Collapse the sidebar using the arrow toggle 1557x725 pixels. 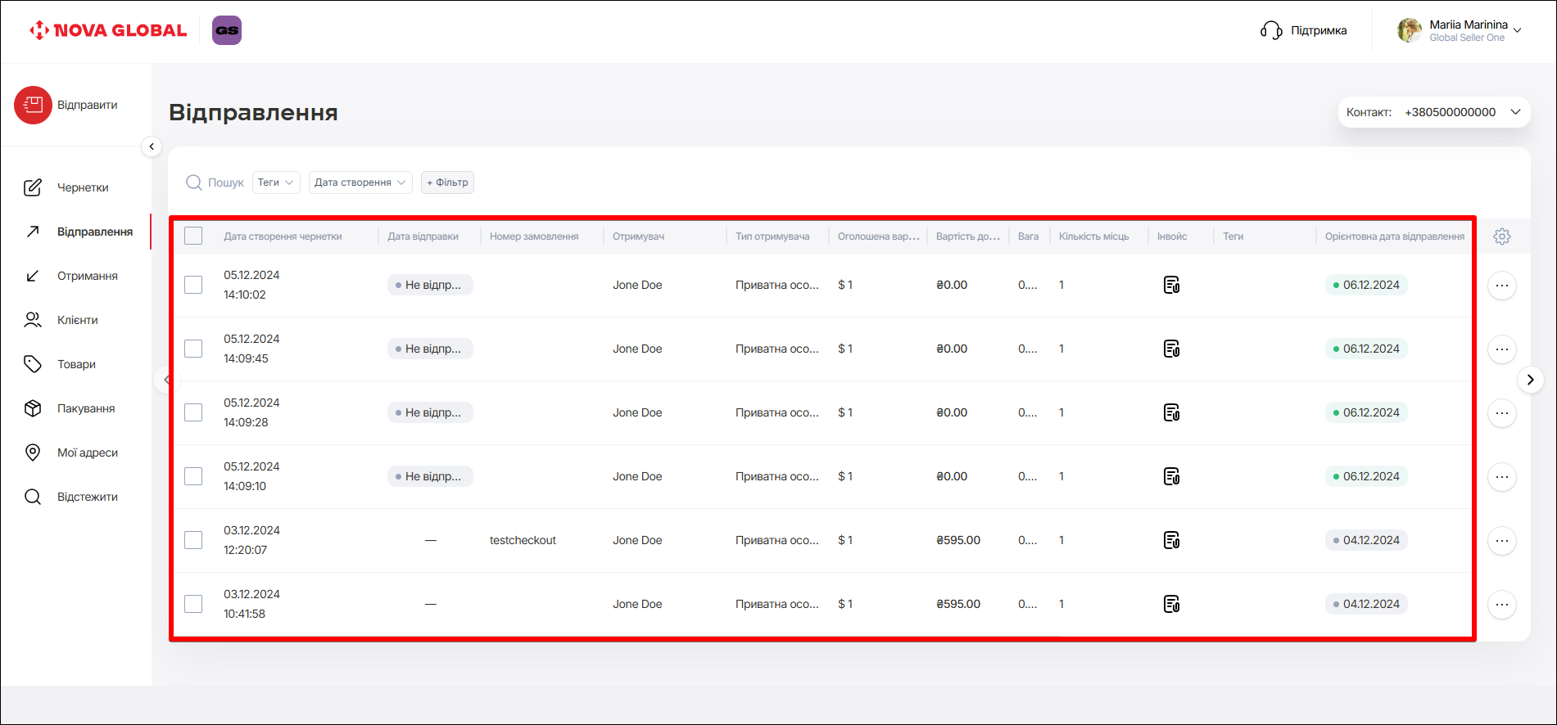coord(152,146)
